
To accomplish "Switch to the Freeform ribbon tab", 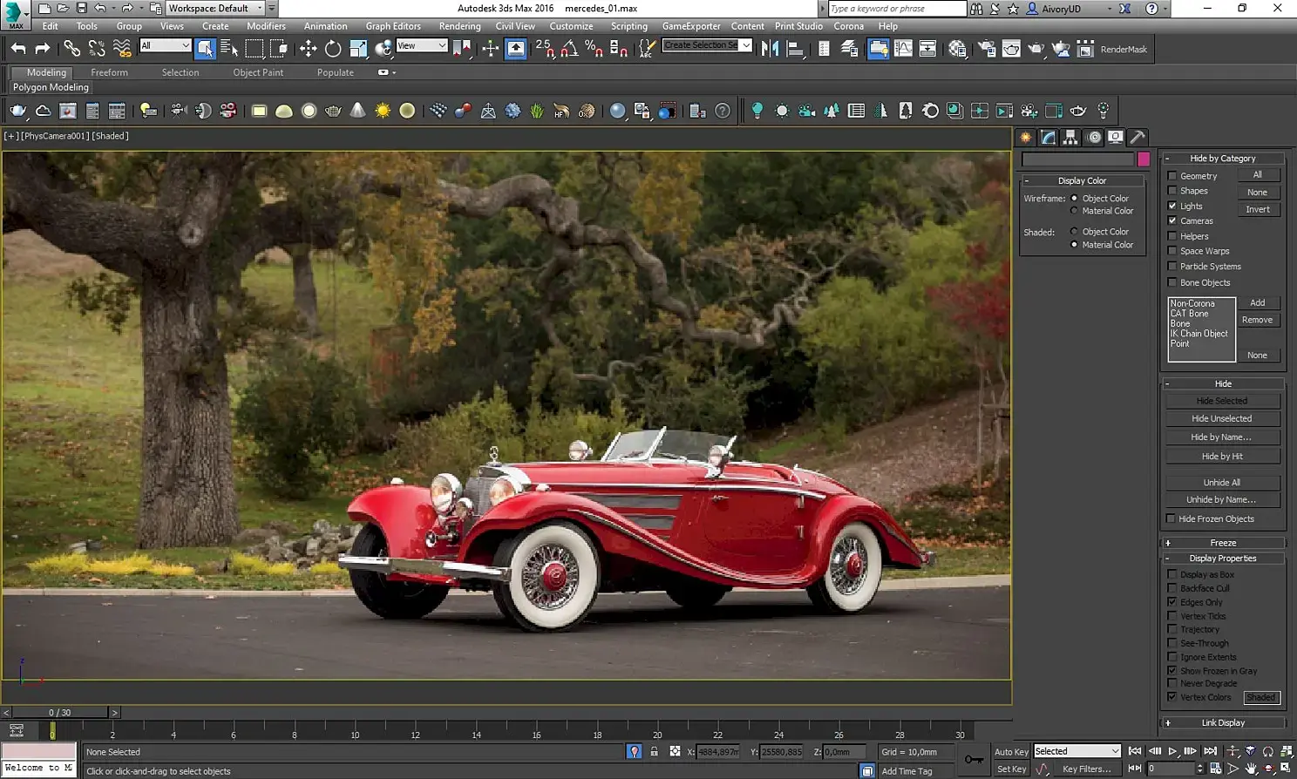I will [x=109, y=72].
